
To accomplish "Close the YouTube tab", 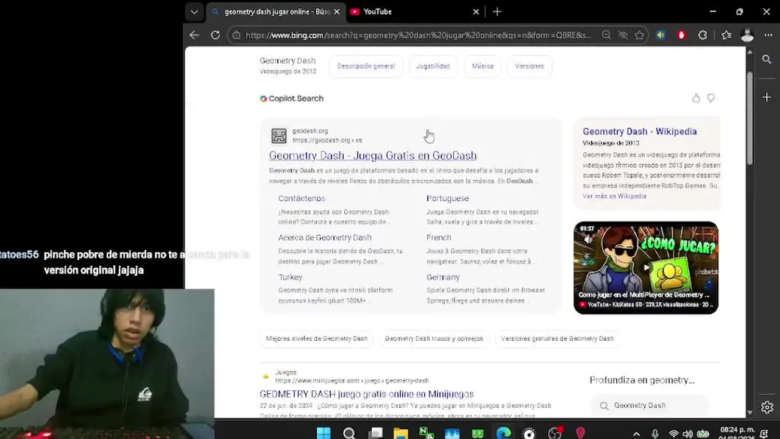I will pyautogui.click(x=476, y=12).
